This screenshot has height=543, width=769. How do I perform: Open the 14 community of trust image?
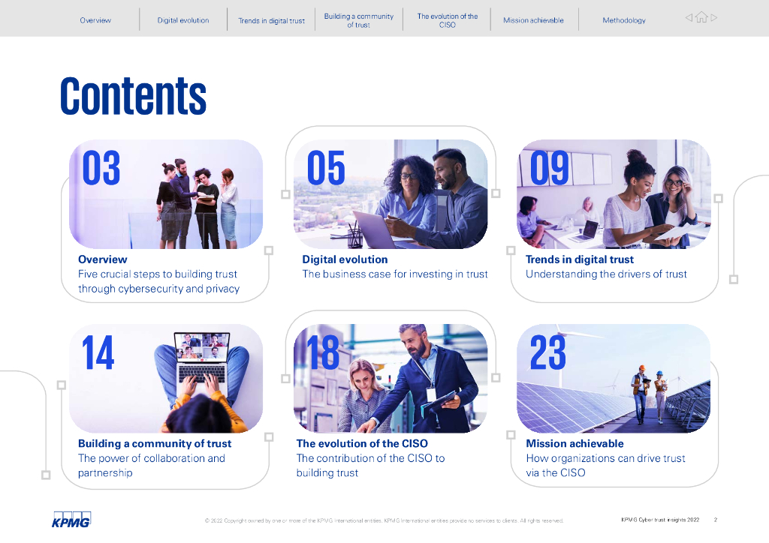[x=166, y=378]
